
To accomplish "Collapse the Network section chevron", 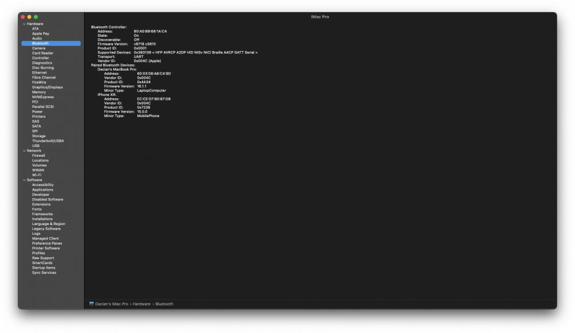I will coord(24,150).
